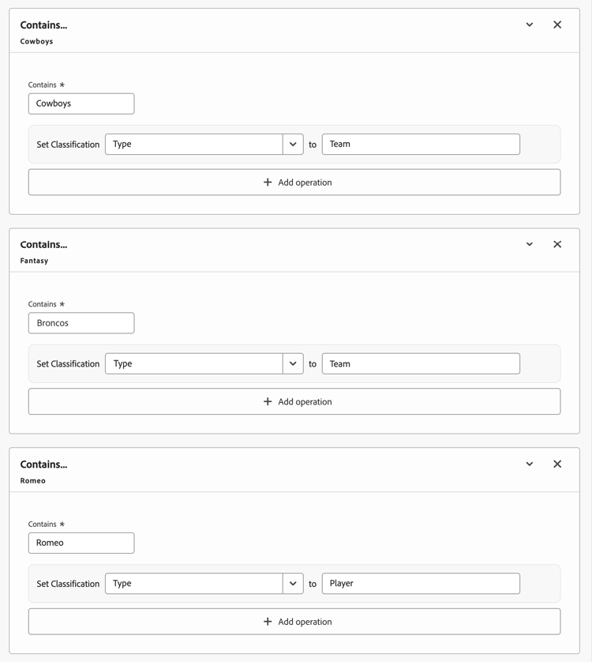This screenshot has height=662, width=592.
Task: Delete the Fantasy rule with the X icon
Action: pos(557,244)
